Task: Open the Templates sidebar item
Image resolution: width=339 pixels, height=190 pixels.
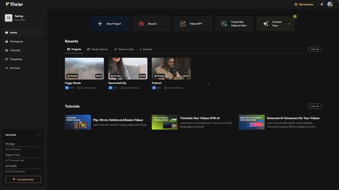Action: pos(16,59)
